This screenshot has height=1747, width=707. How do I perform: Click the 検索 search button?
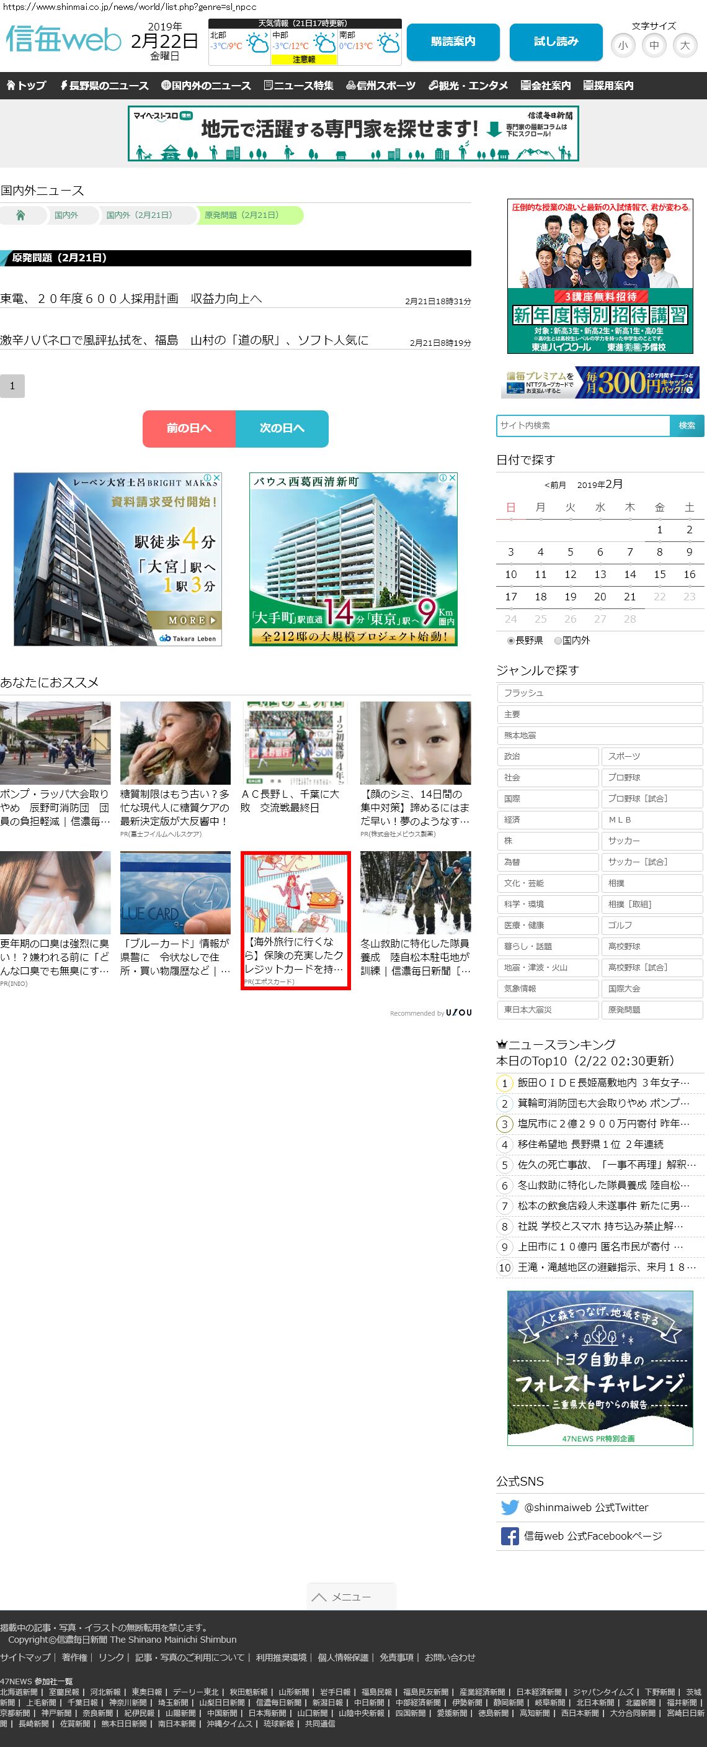pos(687,425)
